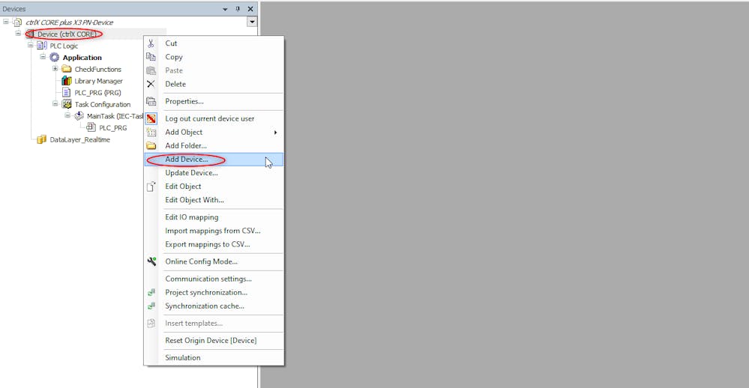Click the Application gear icon
The width and height of the screenshot is (749, 388).
[55, 57]
